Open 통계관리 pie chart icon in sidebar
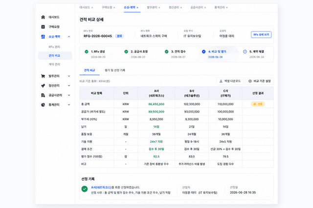 43,105
